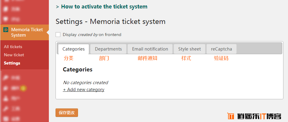This screenshot has height=122, width=288.
Task: Click the Memoria Ticket System sidebar icon
Action: 6,30
